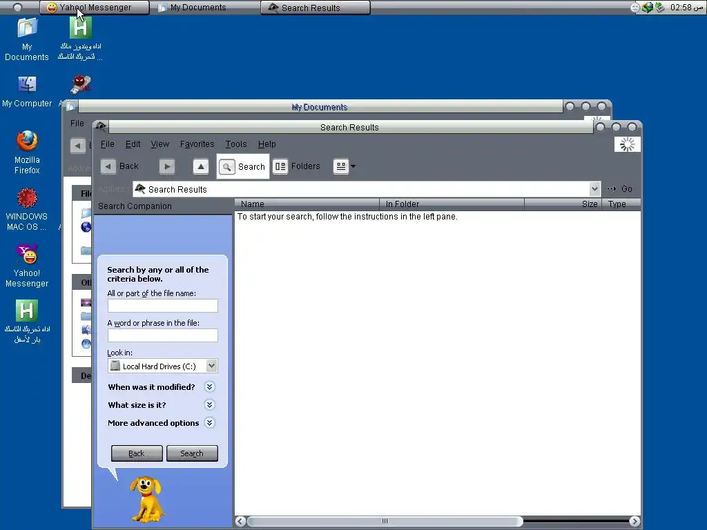The width and height of the screenshot is (707, 530).
Task: Expand More advanced options
Action: point(209,423)
